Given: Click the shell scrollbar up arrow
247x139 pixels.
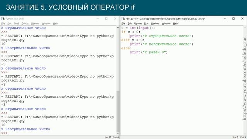Looking at the screenshot, I should coord(118,27).
